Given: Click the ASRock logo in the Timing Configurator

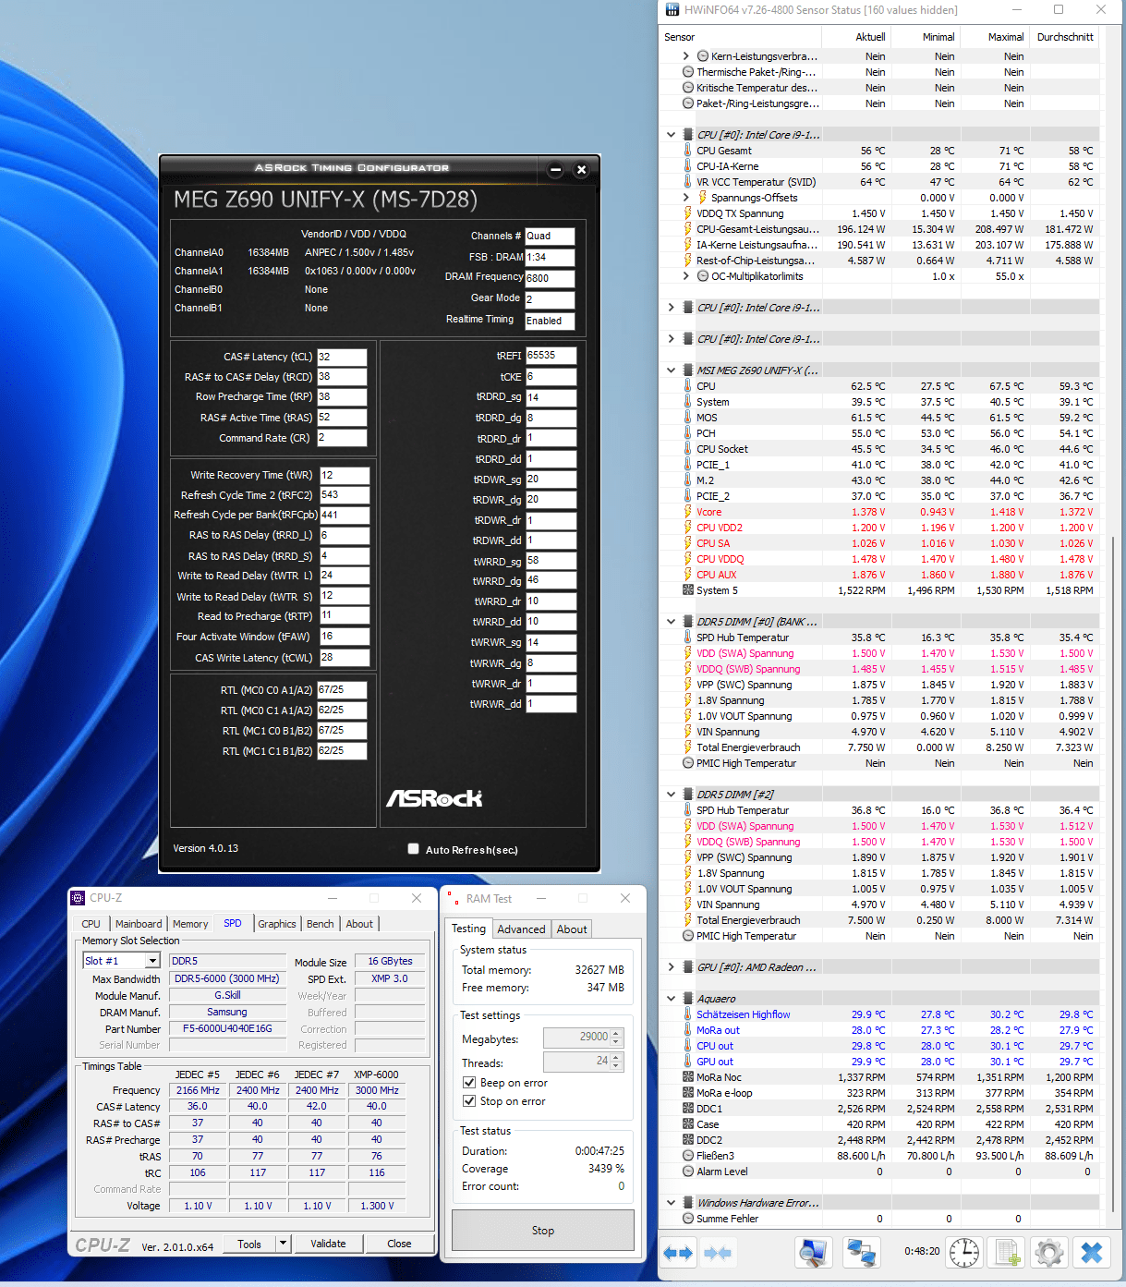Looking at the screenshot, I should pyautogui.click(x=434, y=798).
